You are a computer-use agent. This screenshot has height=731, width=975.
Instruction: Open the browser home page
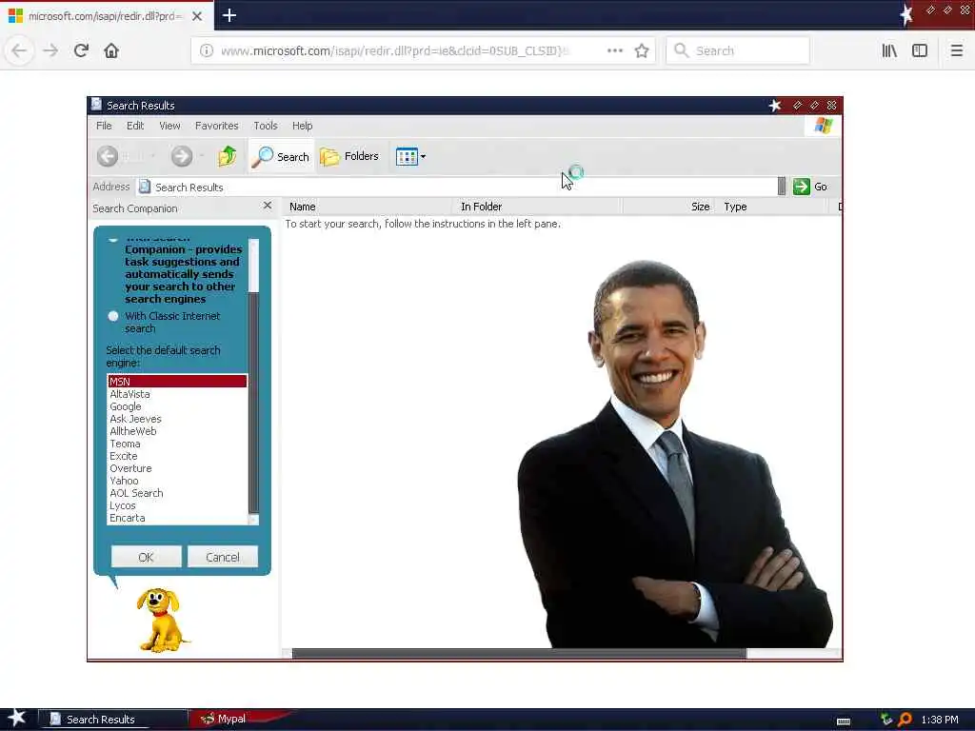(x=111, y=50)
